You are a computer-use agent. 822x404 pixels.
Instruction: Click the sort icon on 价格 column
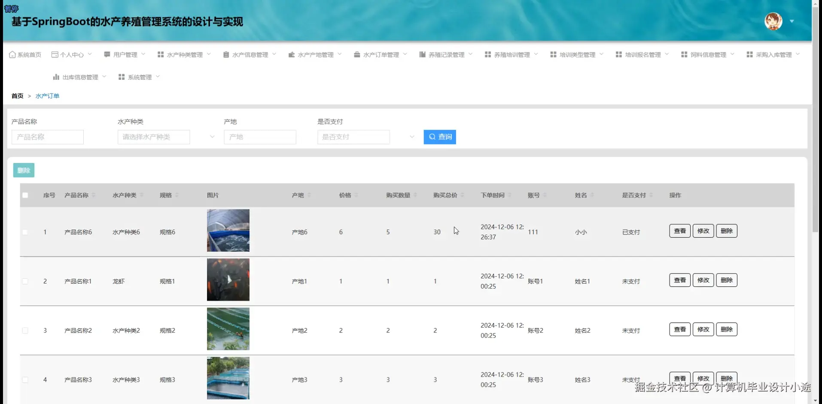[356, 195]
